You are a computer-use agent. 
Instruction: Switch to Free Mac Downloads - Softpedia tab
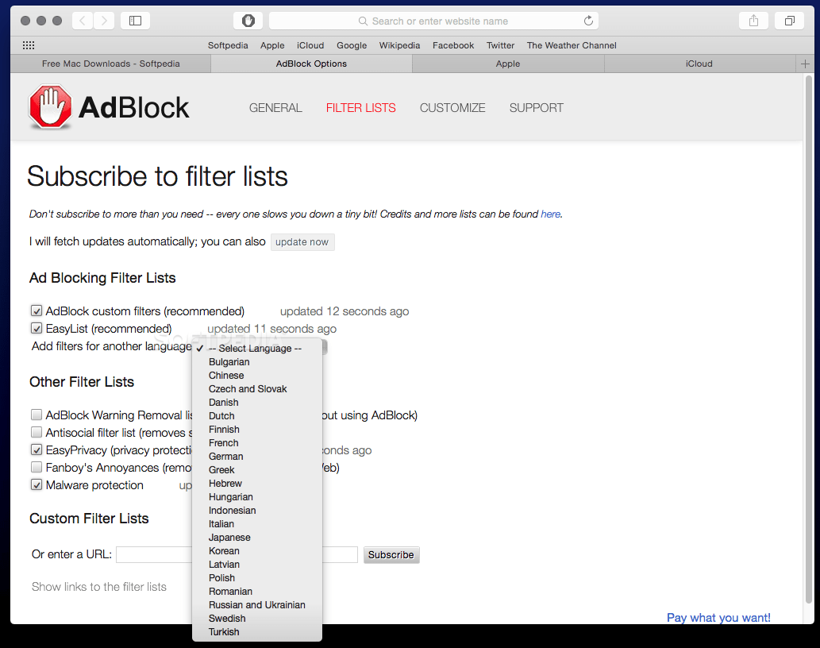(x=111, y=64)
